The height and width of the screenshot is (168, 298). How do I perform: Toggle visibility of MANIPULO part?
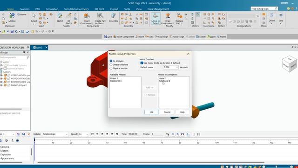pyautogui.click(x=1, y=85)
